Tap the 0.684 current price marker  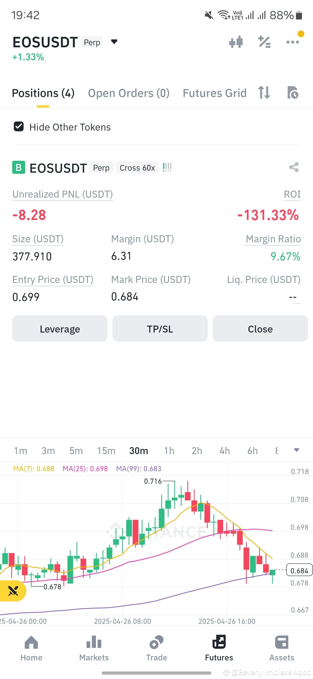point(299,570)
